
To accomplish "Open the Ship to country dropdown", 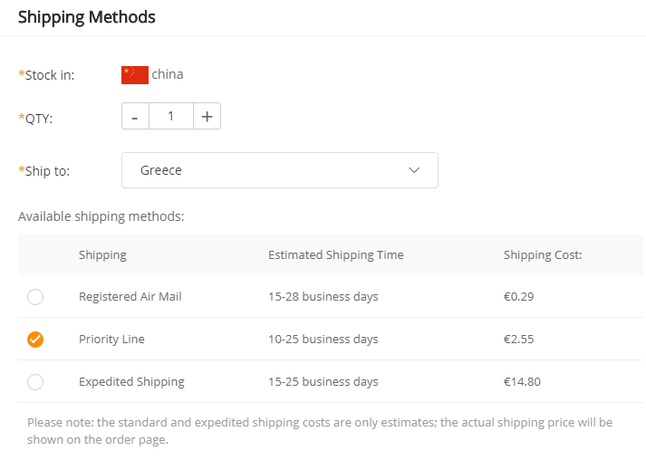I will tap(279, 170).
